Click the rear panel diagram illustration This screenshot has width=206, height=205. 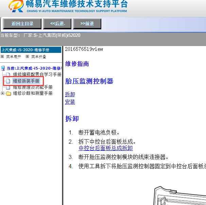[x=180, y=196]
